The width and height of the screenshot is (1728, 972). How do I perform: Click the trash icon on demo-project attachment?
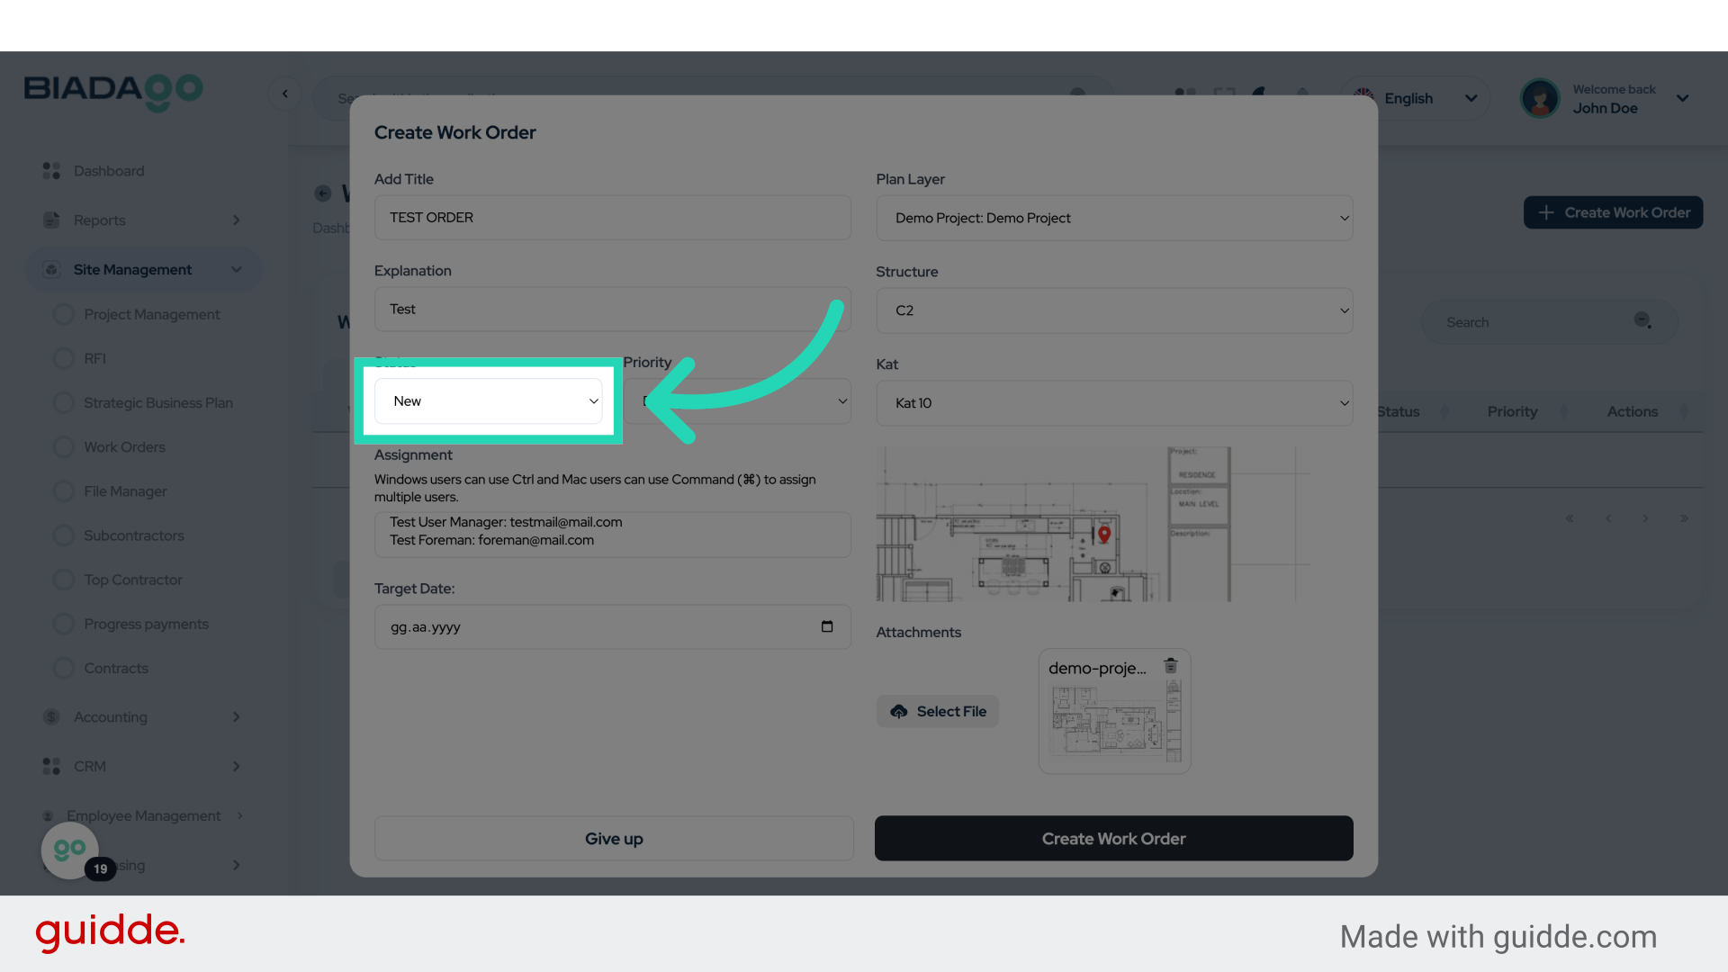[1170, 666]
